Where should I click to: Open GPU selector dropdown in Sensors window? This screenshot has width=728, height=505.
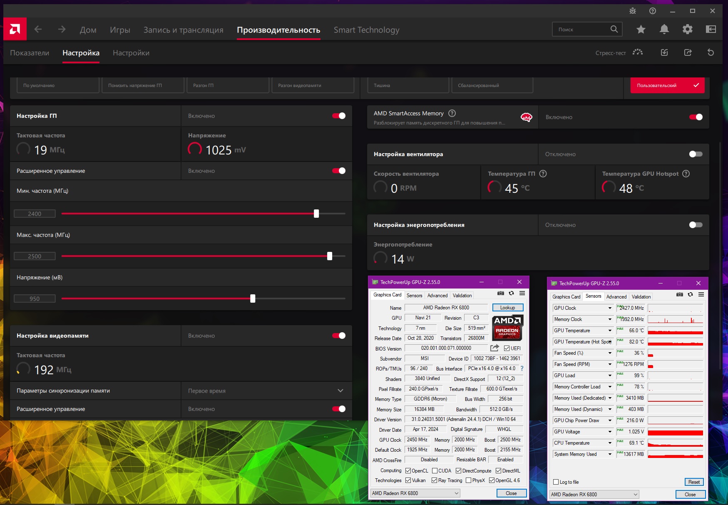636,495
